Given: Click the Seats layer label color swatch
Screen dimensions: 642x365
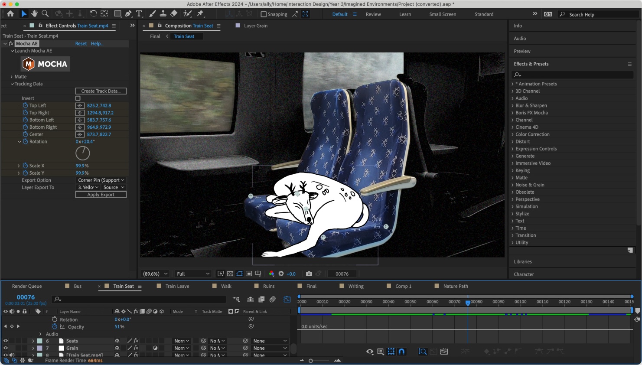Looking at the screenshot, I should click(x=40, y=341).
